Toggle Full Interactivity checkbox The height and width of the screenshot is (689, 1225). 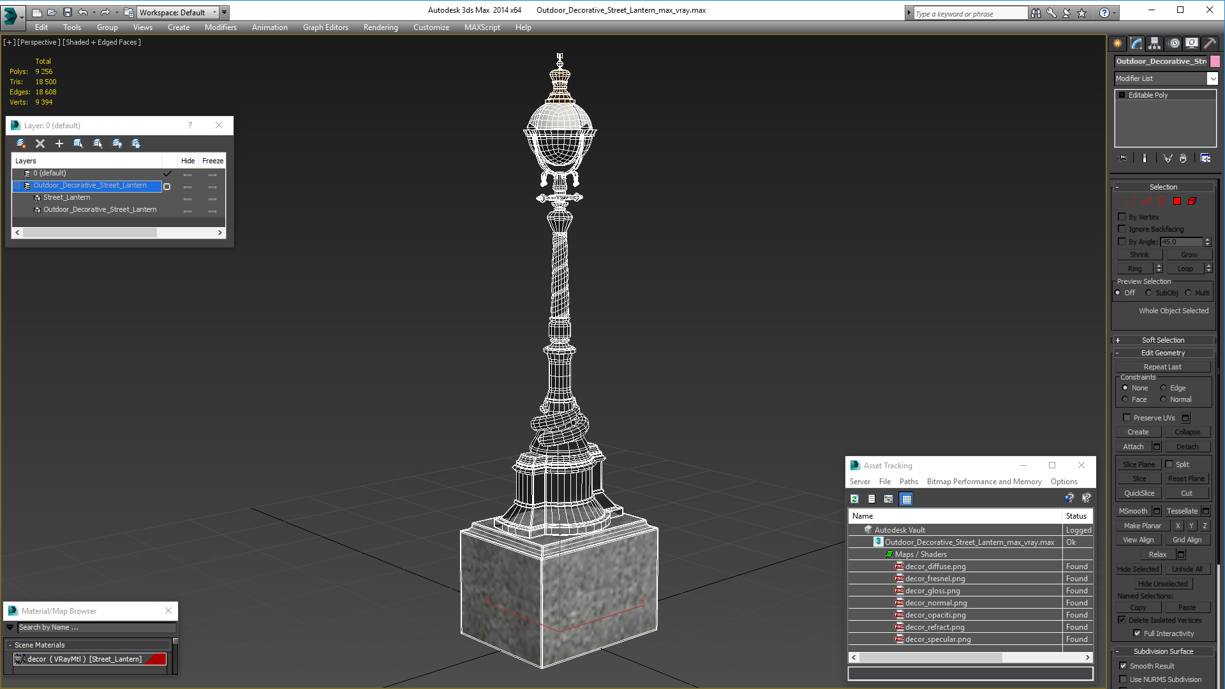[x=1137, y=633]
